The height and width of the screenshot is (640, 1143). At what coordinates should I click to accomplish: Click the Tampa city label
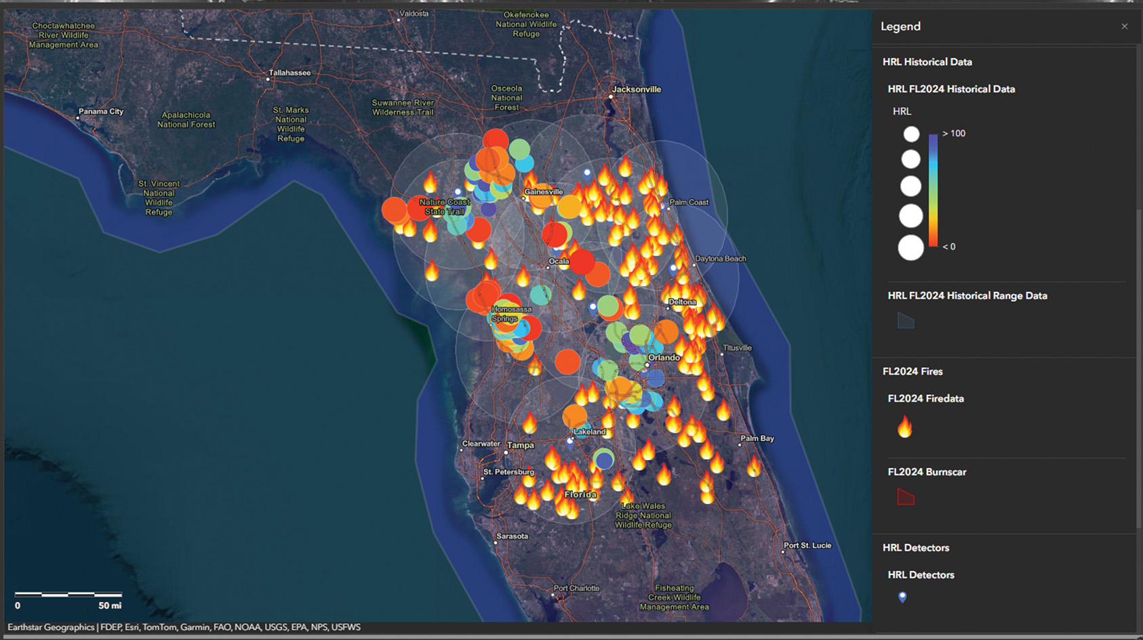tap(520, 445)
